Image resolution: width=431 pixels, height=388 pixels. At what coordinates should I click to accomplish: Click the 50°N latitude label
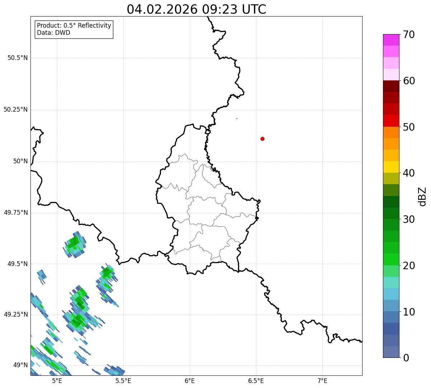(x=20, y=161)
